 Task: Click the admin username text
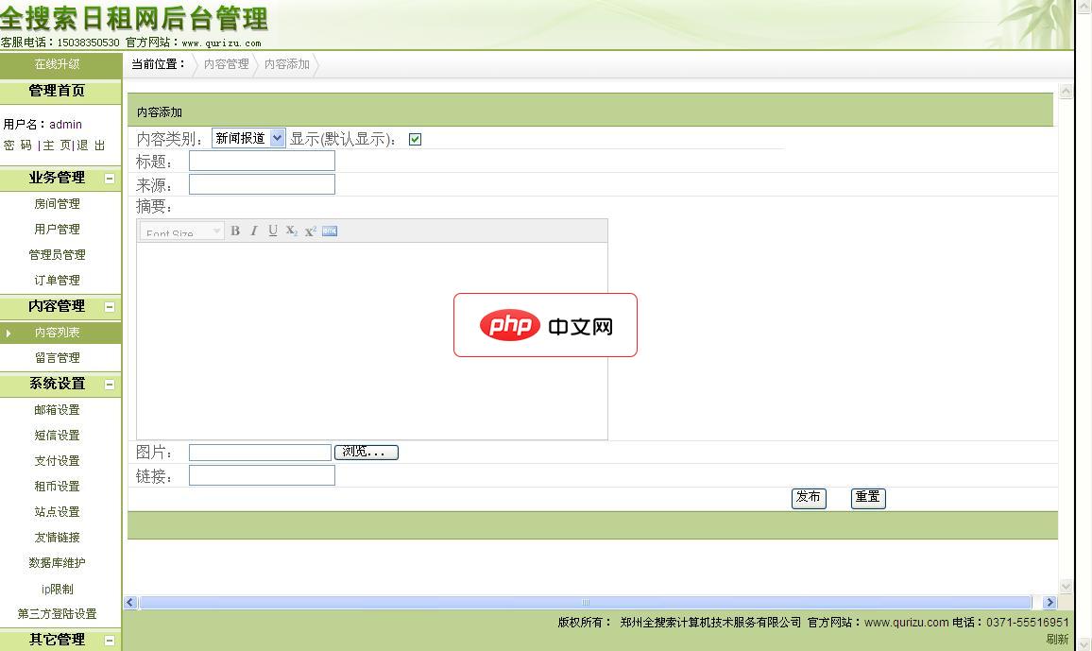coord(65,125)
